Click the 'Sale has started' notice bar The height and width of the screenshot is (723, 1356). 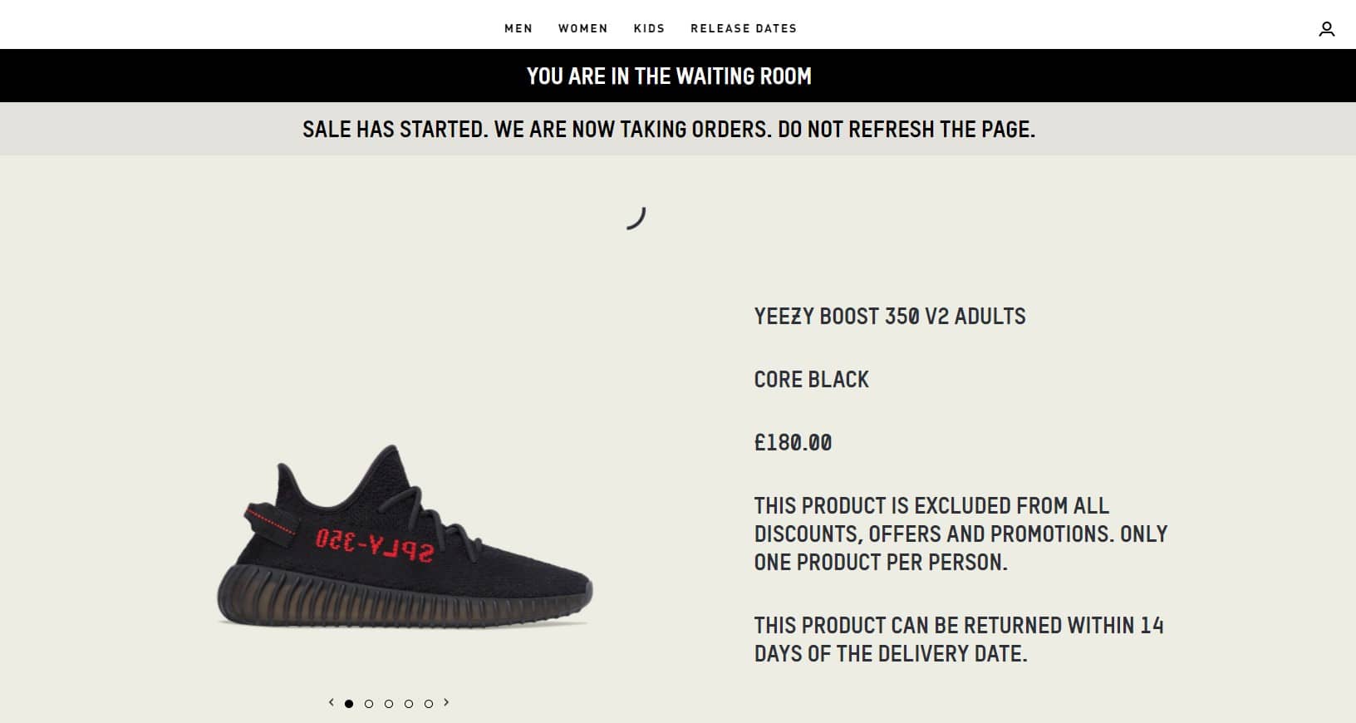tap(669, 130)
